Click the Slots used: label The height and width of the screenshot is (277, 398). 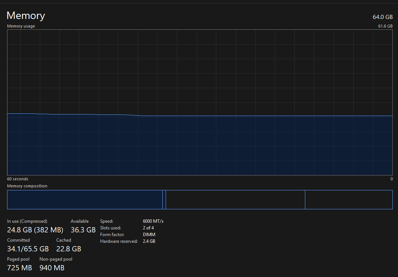111,228
